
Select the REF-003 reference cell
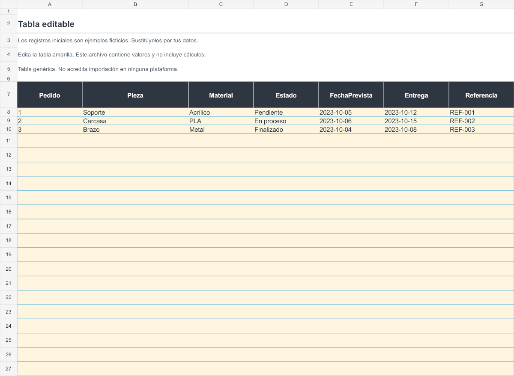pyautogui.click(x=481, y=130)
